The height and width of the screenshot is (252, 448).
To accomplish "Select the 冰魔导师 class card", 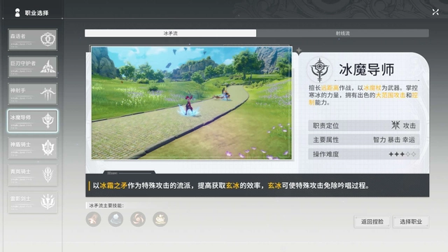I will [x=33, y=121].
